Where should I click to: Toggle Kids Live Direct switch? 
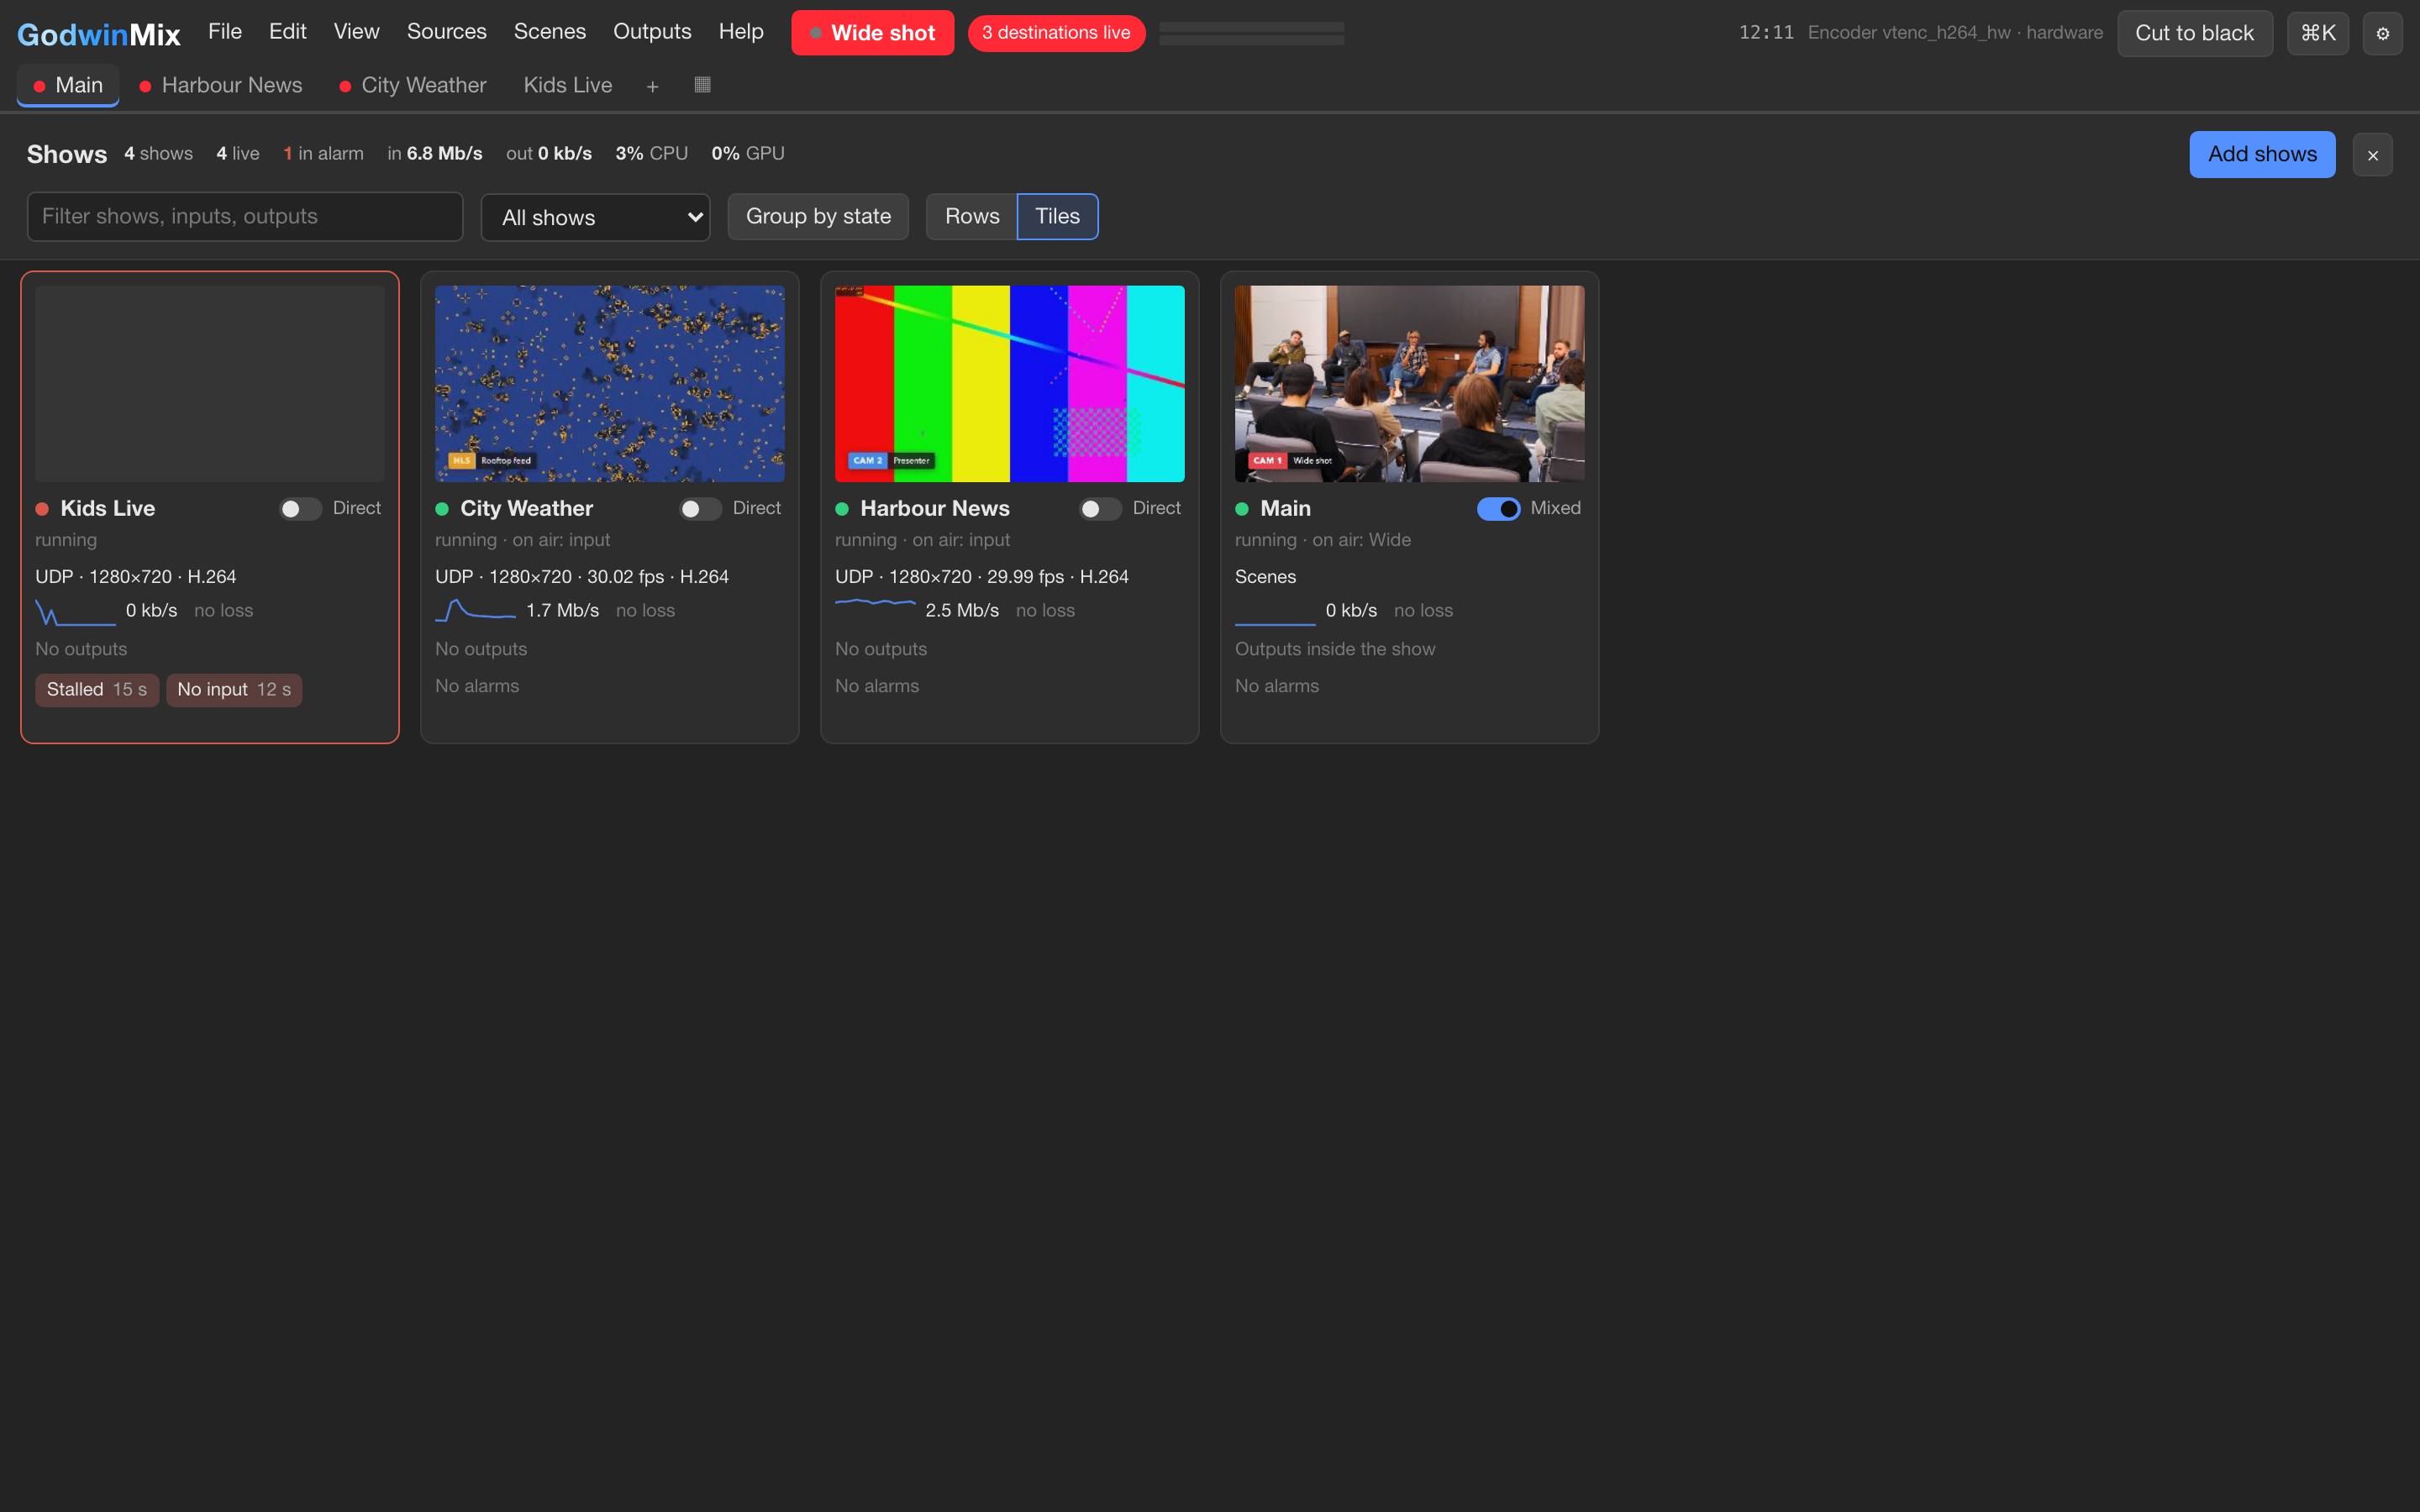coord(300,509)
